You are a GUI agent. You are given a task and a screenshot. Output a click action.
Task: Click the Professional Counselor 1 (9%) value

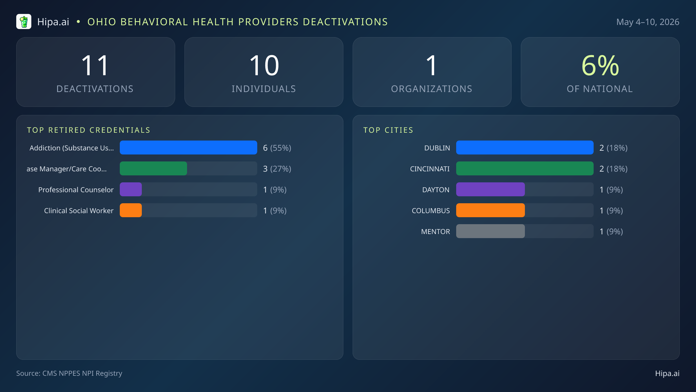[275, 190]
